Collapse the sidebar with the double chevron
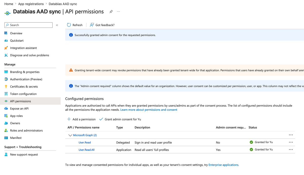304x175 pixels. pyautogui.click(x=57, y=25)
